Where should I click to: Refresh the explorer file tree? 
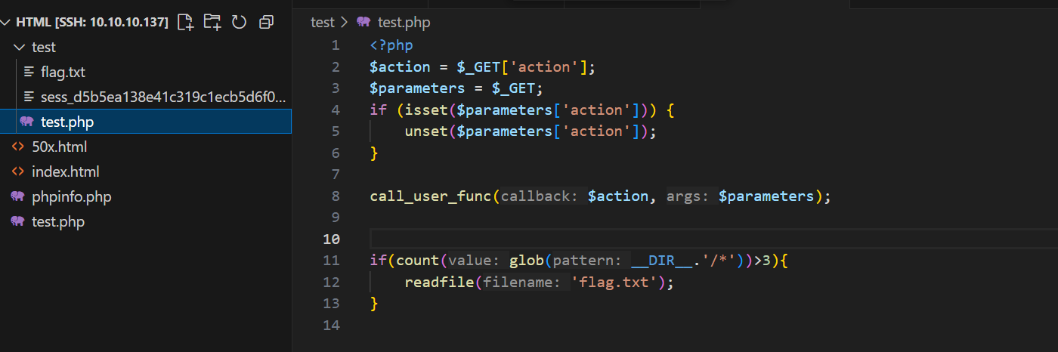(239, 22)
